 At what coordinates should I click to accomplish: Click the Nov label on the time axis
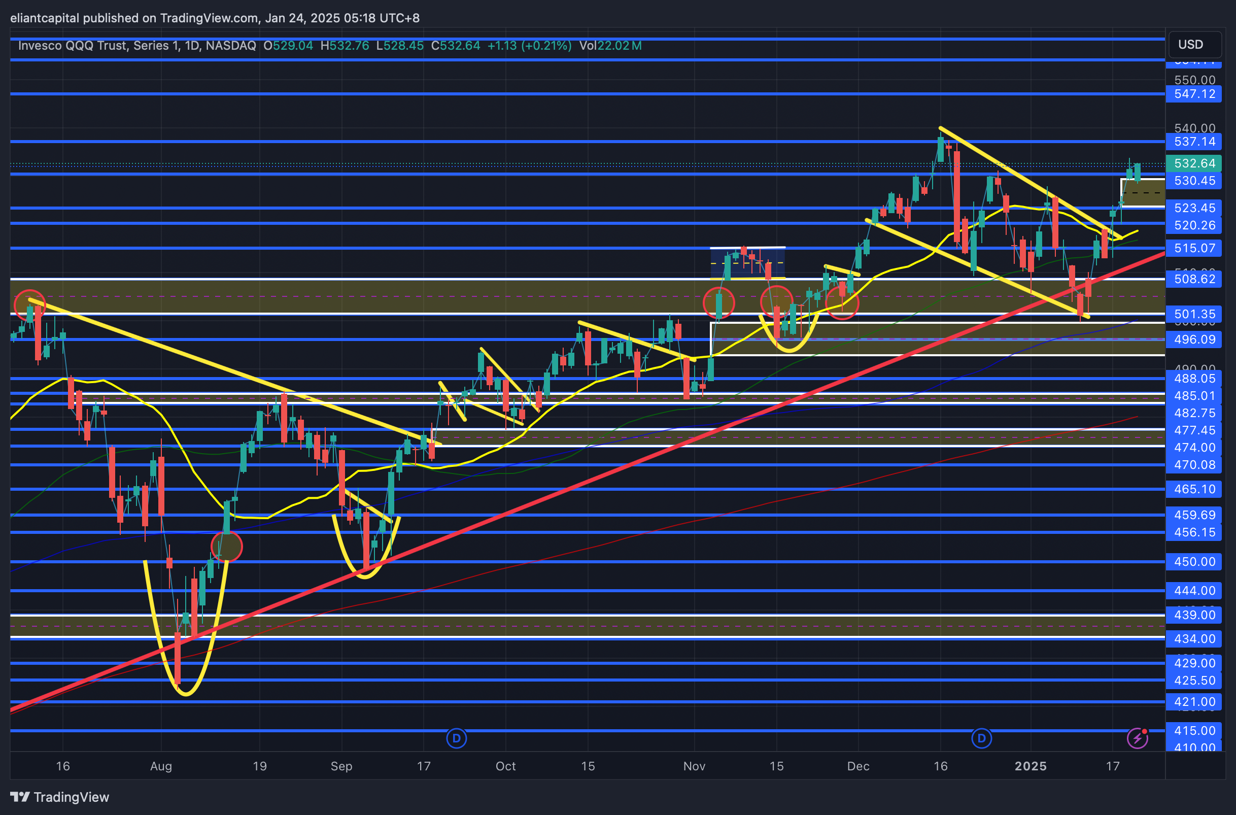694,766
